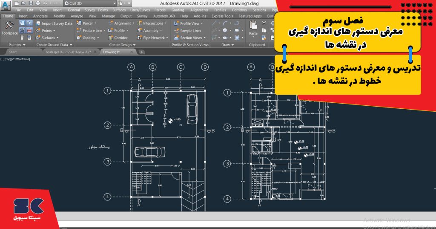
Task: Toggle bottom-right palette button in Palettes panel
Action: (29, 38)
